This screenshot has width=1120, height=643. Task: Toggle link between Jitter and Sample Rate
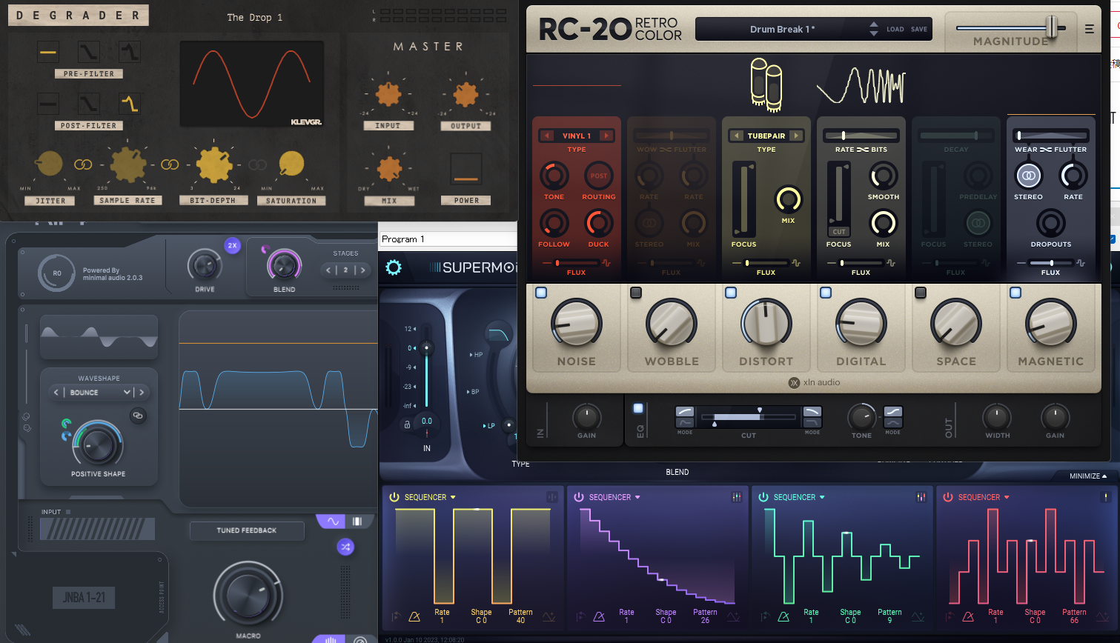(x=83, y=164)
